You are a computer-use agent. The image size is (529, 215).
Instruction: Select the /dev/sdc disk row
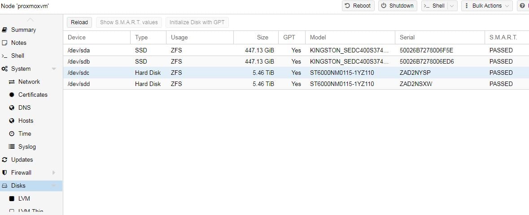click(x=296, y=73)
